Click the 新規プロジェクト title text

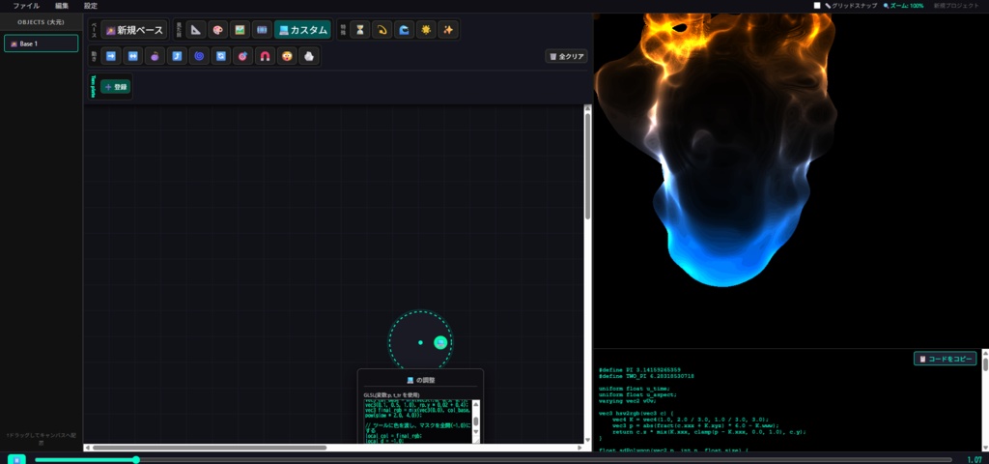pos(956,6)
